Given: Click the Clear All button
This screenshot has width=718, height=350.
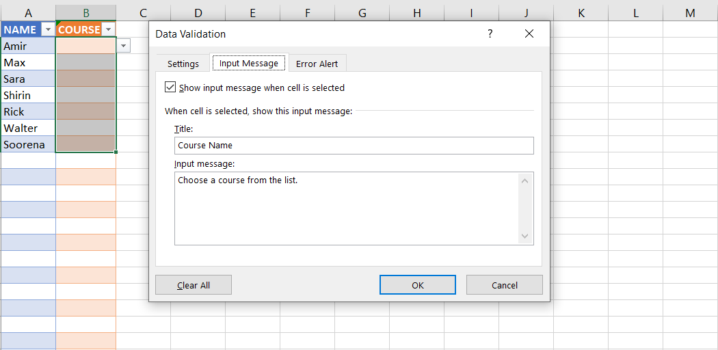Looking at the screenshot, I should click(194, 285).
